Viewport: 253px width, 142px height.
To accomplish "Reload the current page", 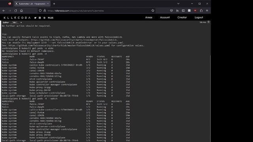I will 16,11.
